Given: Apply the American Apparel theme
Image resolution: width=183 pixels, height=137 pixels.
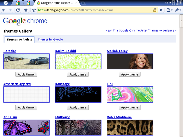Looking at the screenshot, I should point(26,107).
